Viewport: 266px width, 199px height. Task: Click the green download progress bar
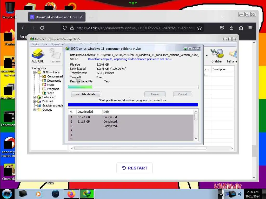click(x=133, y=87)
